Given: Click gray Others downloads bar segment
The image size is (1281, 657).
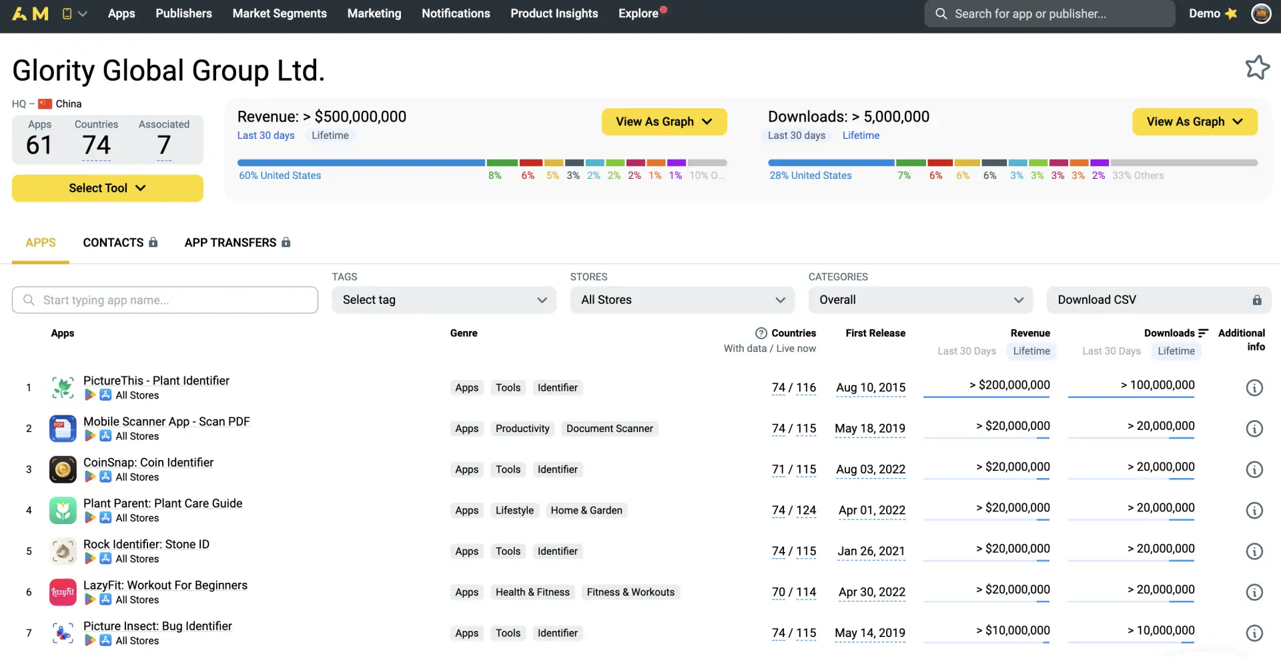Looking at the screenshot, I should click(1184, 163).
